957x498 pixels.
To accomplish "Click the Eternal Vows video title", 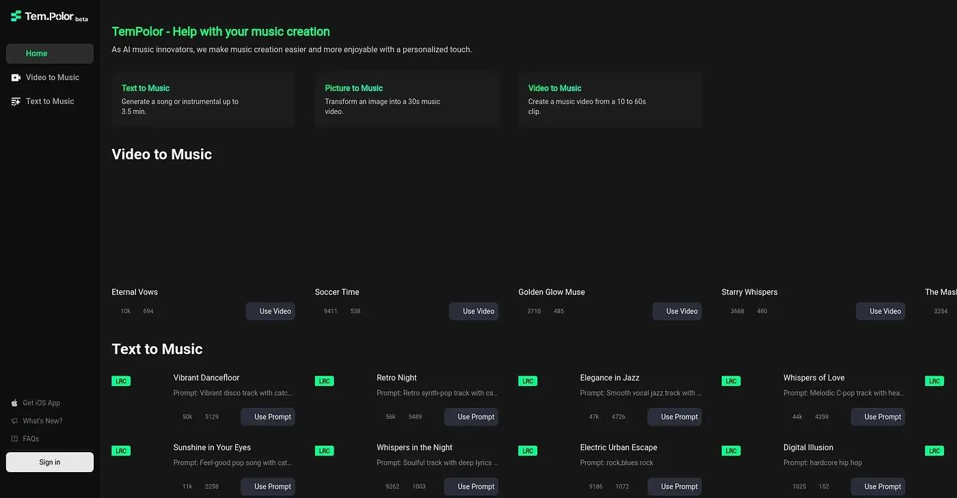I will point(135,292).
